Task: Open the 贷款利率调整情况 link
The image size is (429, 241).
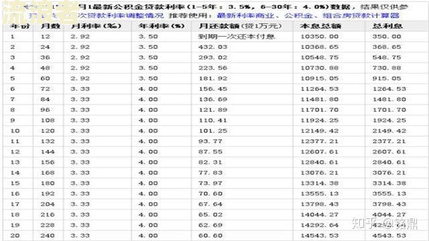Action: tap(121, 15)
